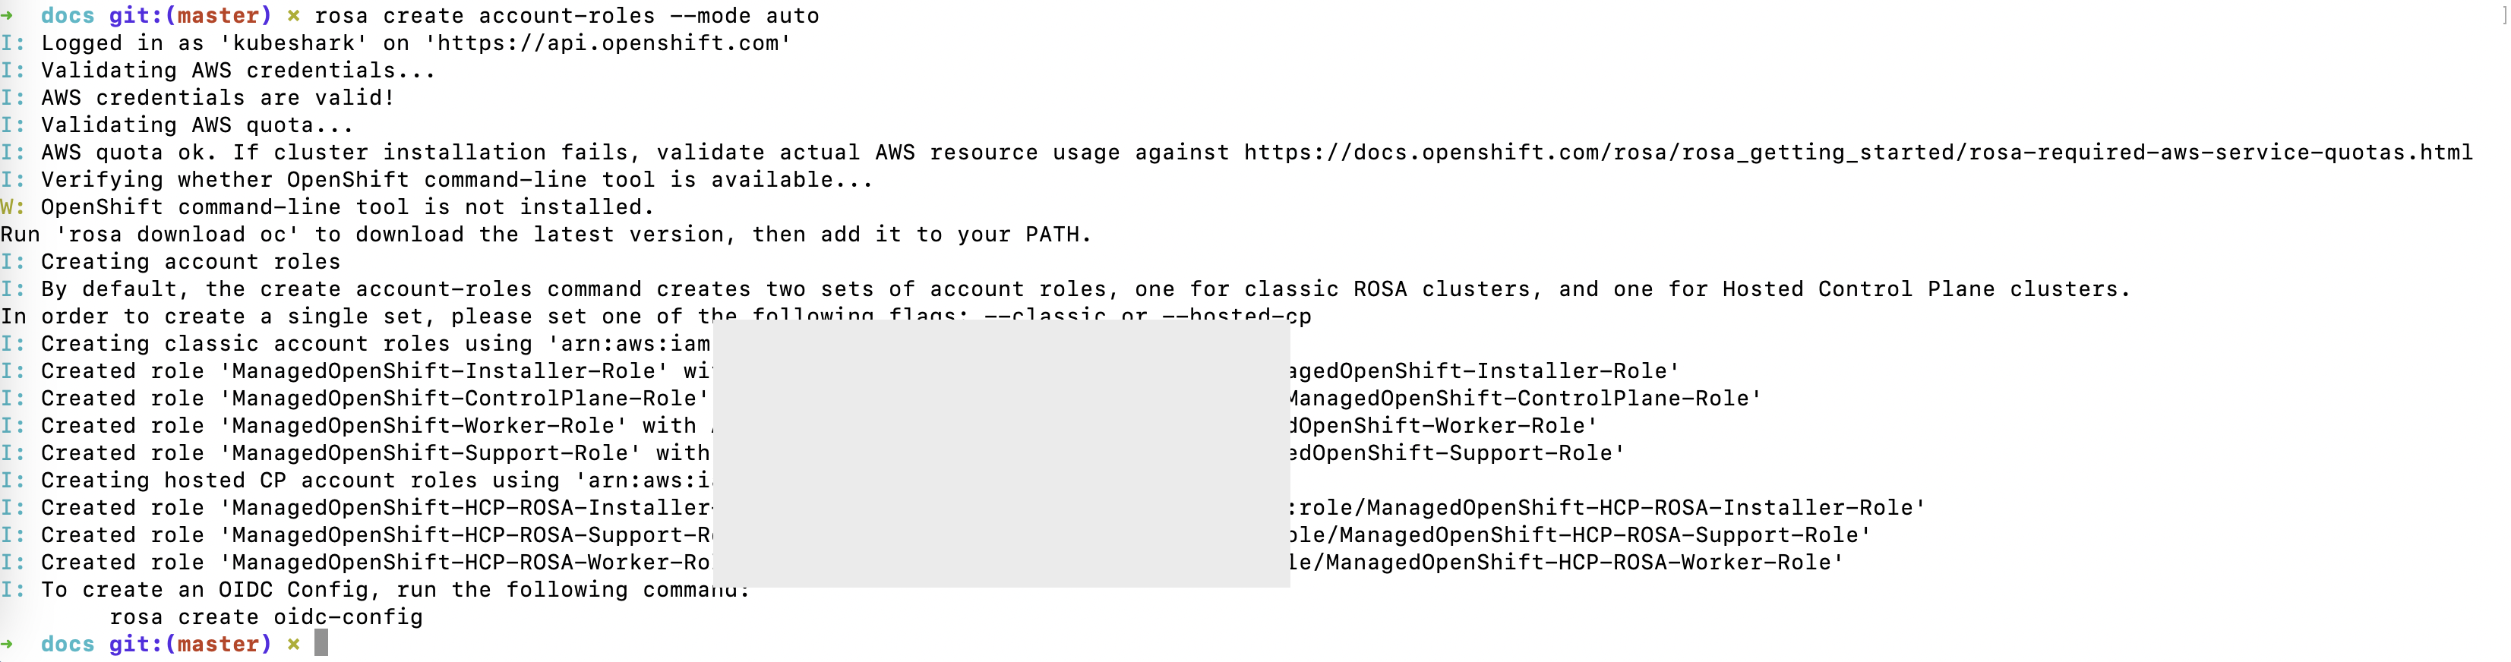Click the green arrow on the last prompt line
2511x662 pixels.
8,644
